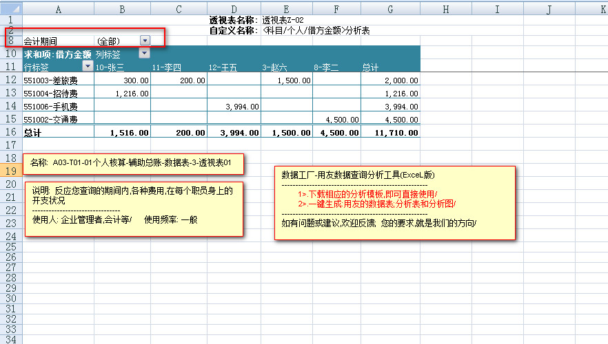
Task: Select the cell containing 透视表Z-02
Action: click(283, 20)
